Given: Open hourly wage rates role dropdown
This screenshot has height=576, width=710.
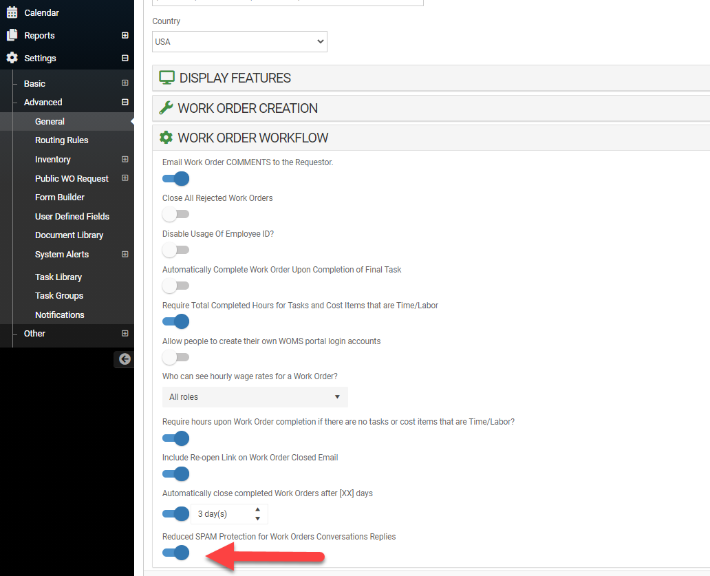Looking at the screenshot, I should (x=255, y=397).
